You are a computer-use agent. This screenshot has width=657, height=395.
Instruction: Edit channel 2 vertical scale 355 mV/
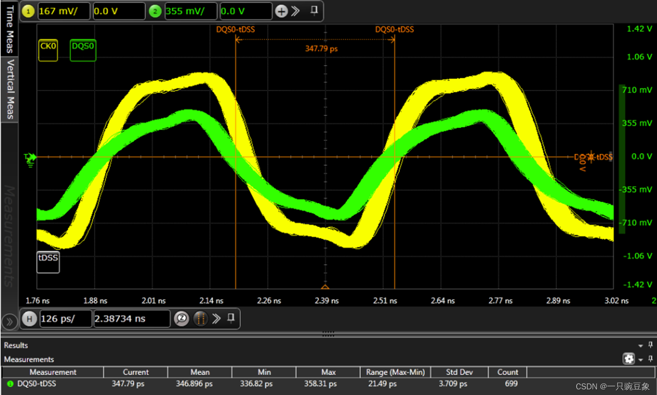(x=191, y=11)
